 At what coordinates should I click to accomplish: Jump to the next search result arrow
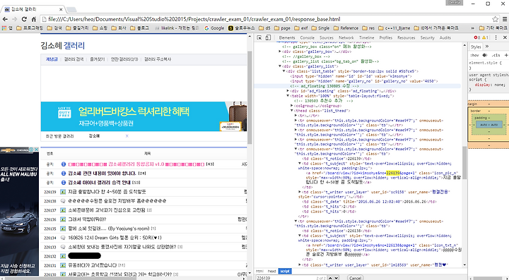(x=337, y=278)
